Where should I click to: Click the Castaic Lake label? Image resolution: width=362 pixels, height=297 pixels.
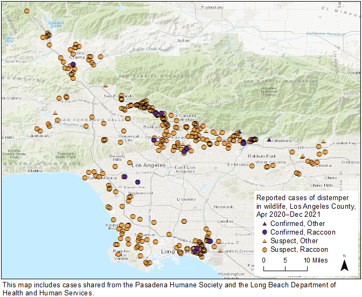(x=57, y=24)
